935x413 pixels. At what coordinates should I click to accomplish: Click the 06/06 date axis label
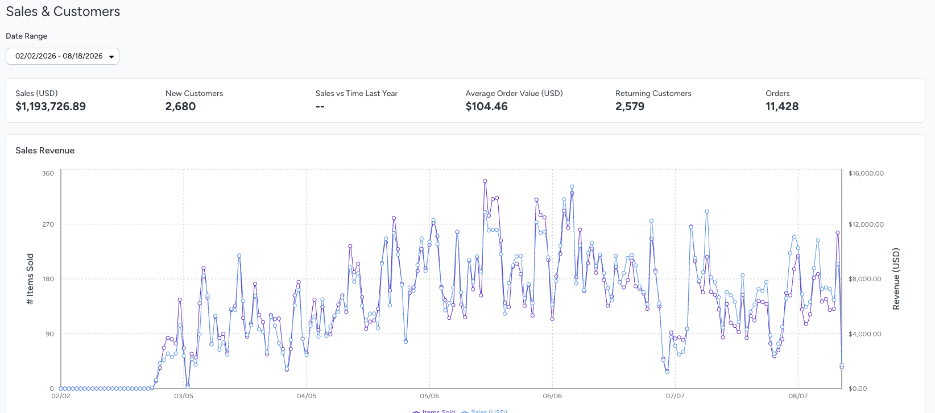click(552, 396)
